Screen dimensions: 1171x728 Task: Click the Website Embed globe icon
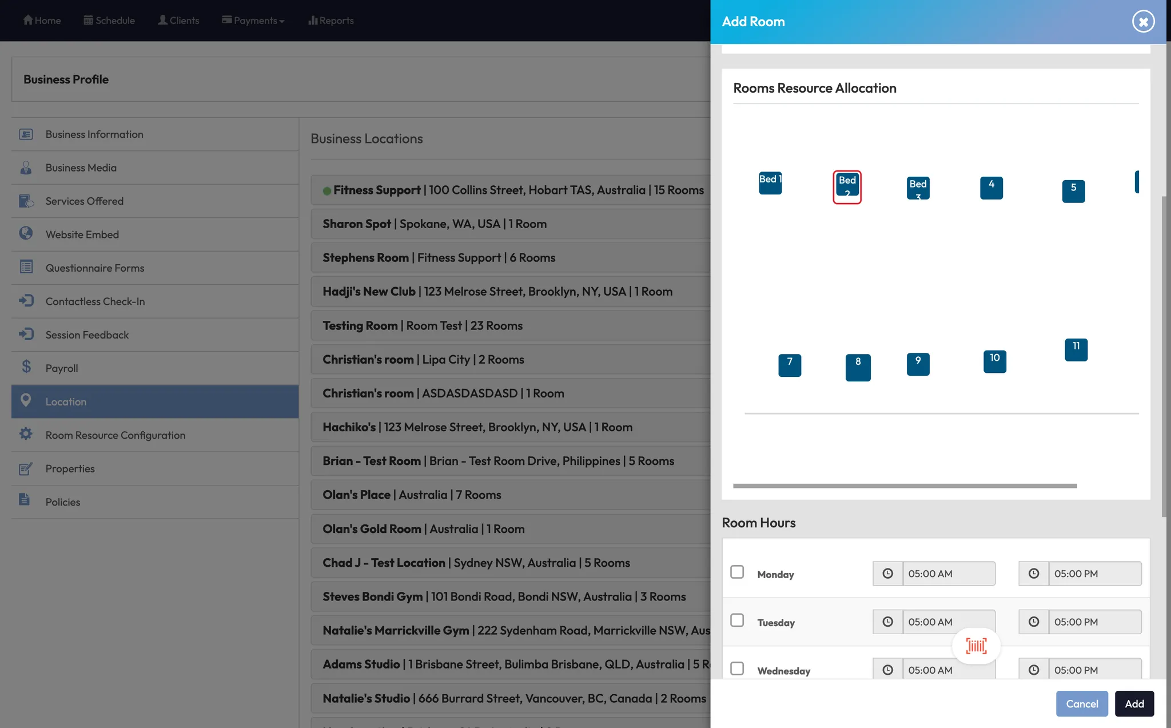[26, 233]
